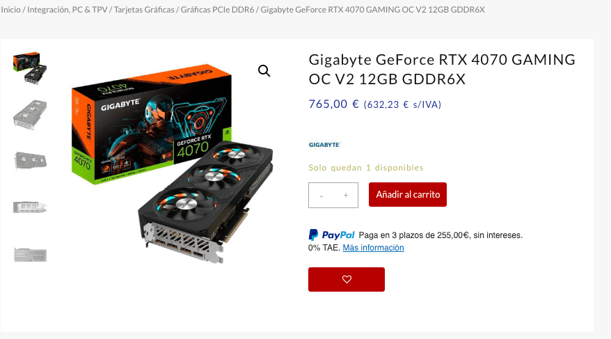Viewport: 611px width, 339px height.
Task: Click the heart wishlist button
Action: pos(347,279)
